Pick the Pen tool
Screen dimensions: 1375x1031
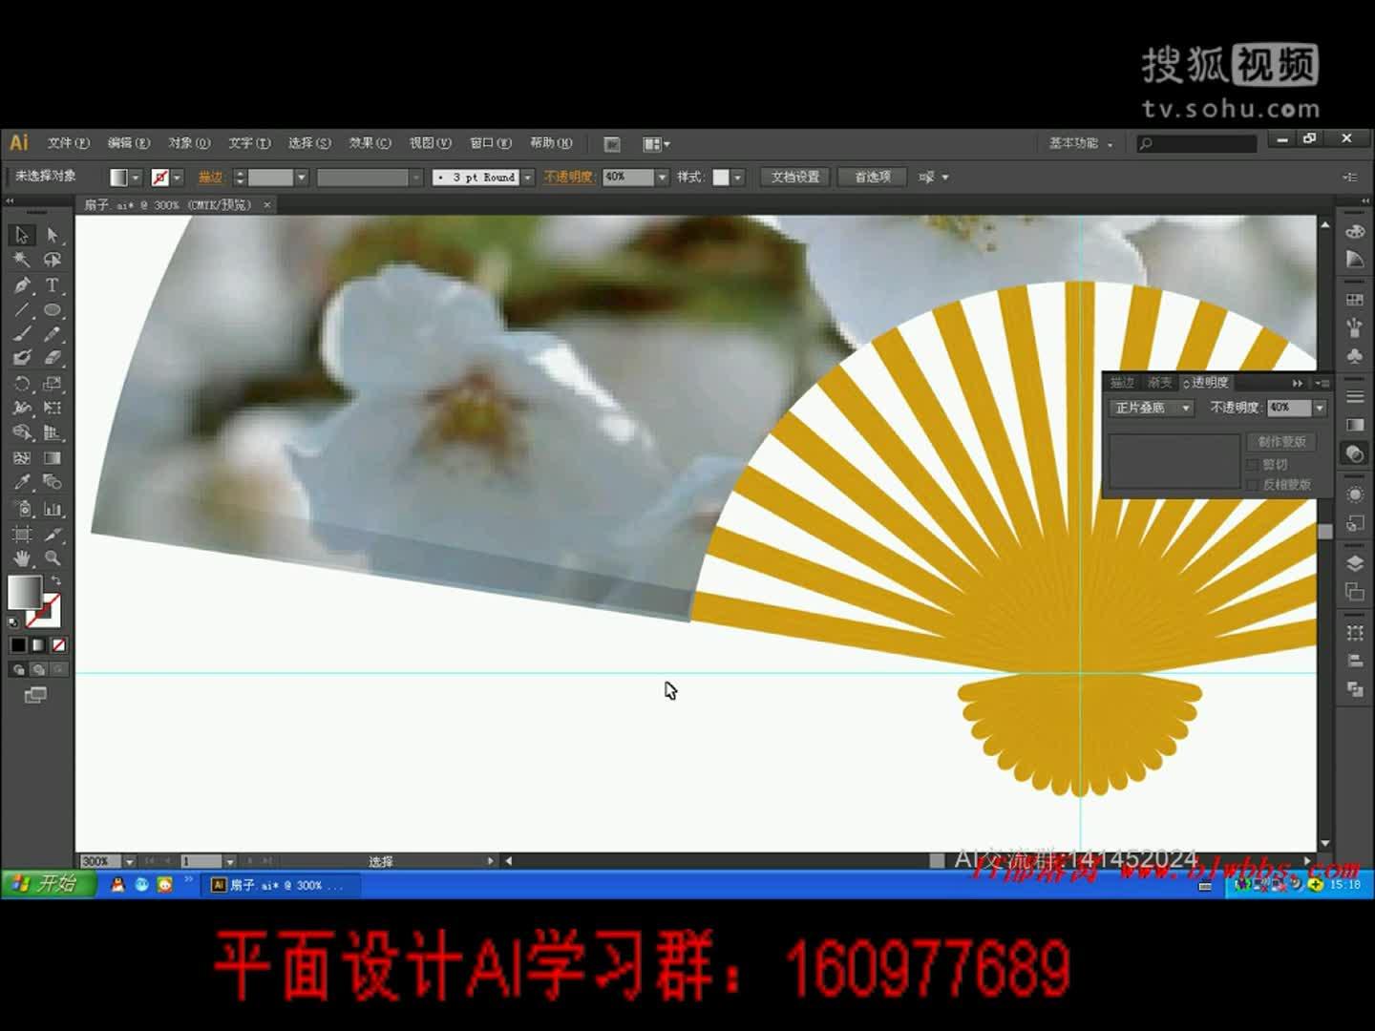(x=21, y=284)
